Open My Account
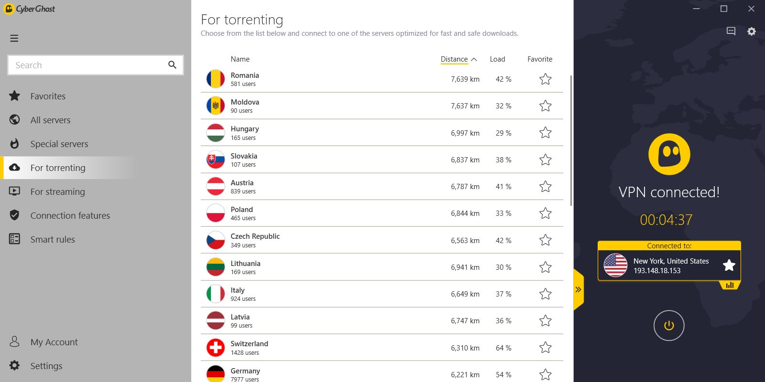 click(x=54, y=342)
